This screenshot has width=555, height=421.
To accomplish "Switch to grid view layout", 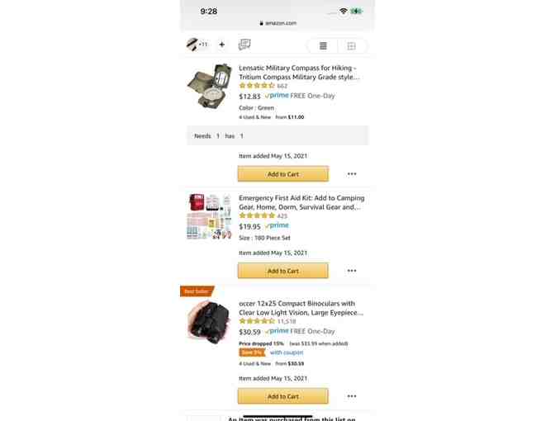I will click(x=352, y=46).
